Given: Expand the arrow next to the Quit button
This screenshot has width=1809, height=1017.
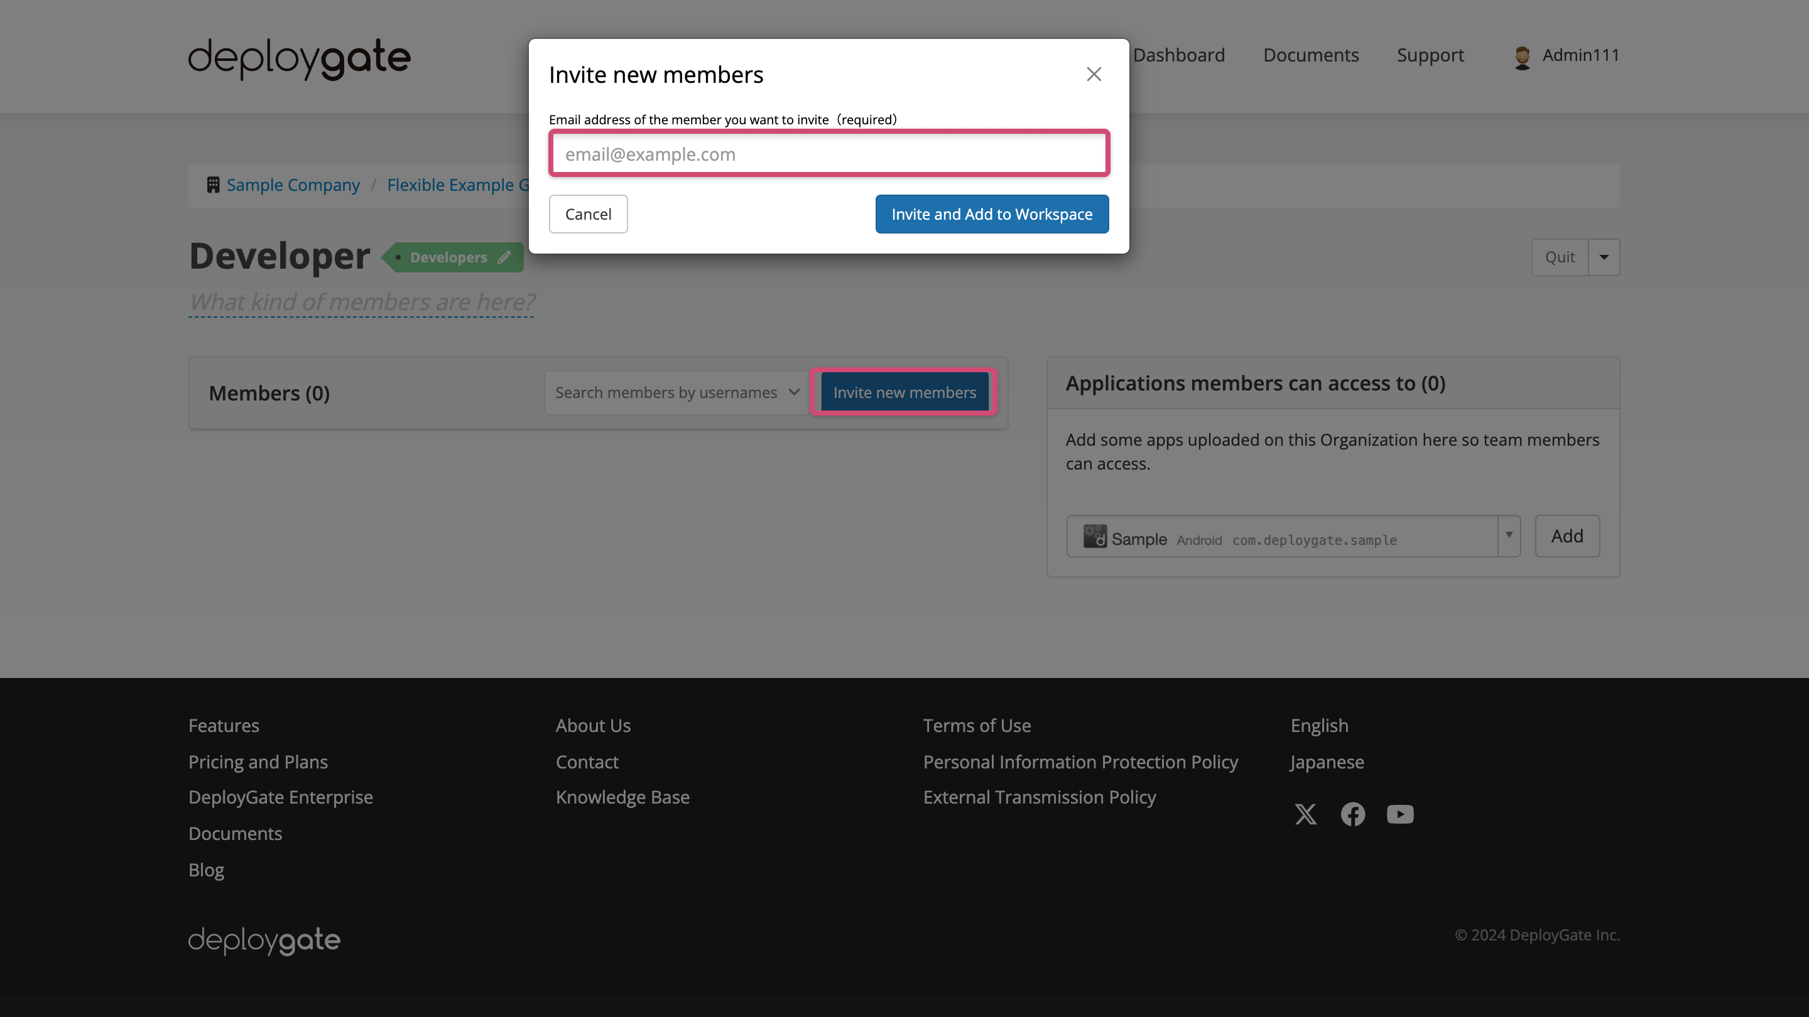Looking at the screenshot, I should click(x=1604, y=257).
